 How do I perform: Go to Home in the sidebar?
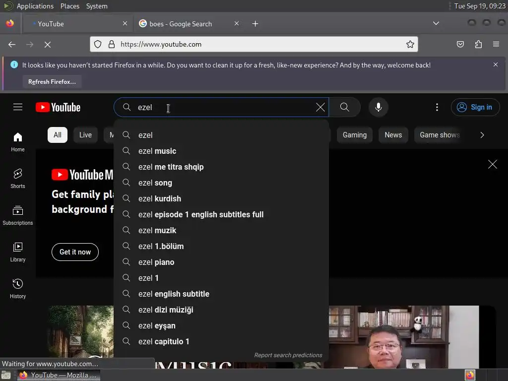pos(18,142)
